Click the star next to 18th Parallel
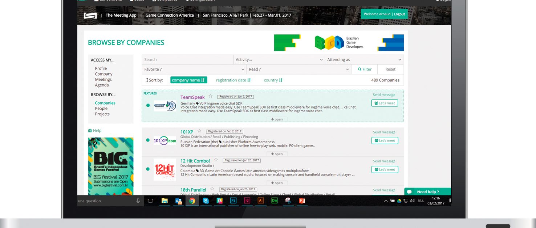536x228 pixels. pyautogui.click(x=212, y=189)
